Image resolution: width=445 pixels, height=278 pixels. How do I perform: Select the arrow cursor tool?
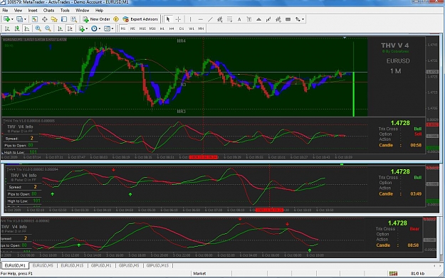[168, 19]
